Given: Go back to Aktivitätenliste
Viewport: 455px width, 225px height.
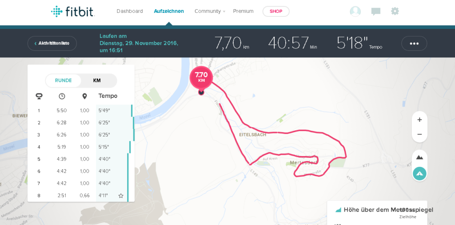Looking at the screenshot, I should tap(52, 44).
